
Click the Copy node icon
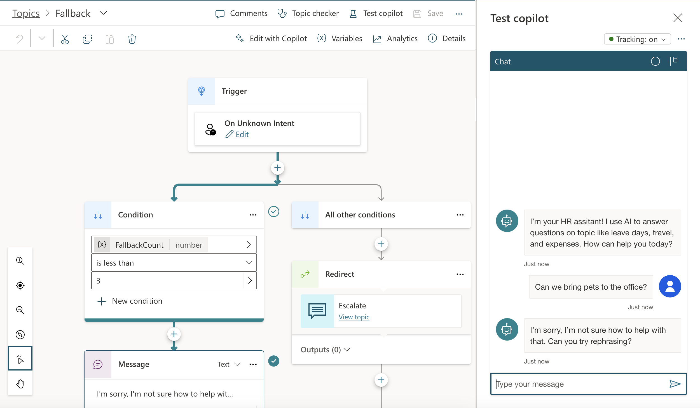coord(87,38)
